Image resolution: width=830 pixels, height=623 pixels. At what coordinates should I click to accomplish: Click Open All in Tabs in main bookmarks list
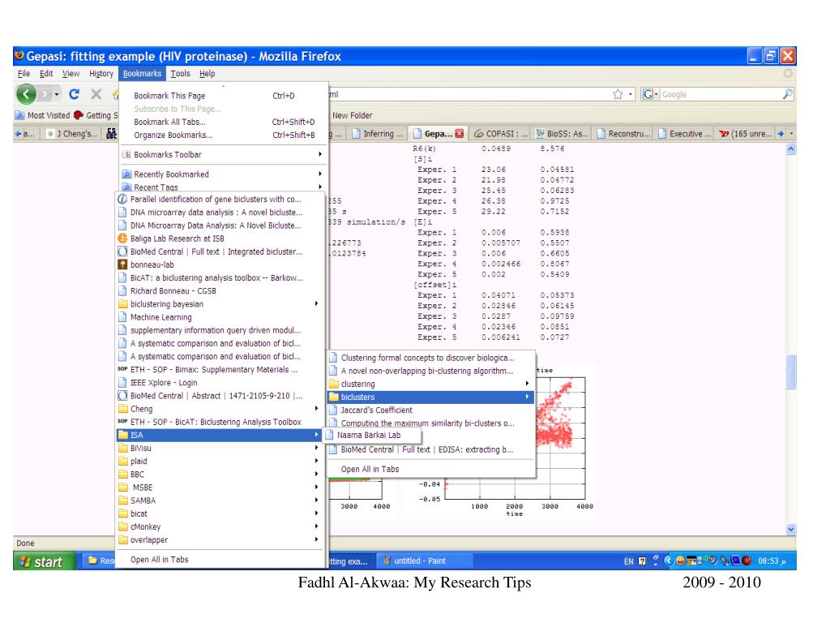pos(220,560)
